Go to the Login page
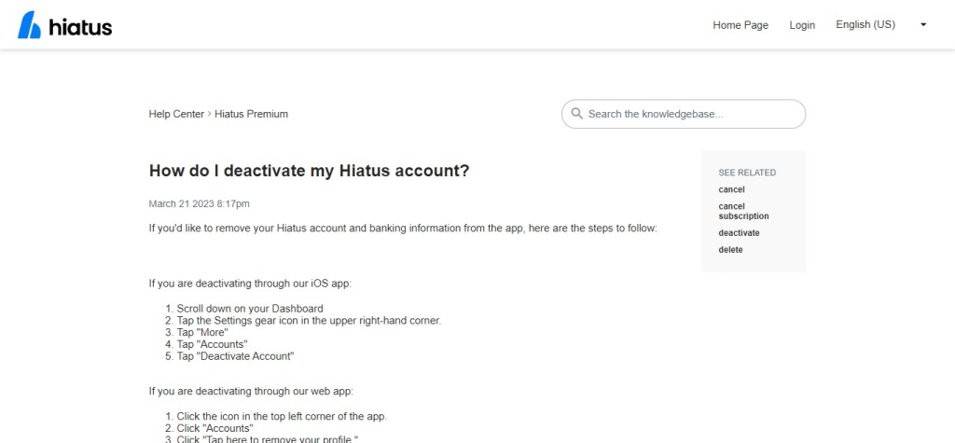The image size is (955, 443). coord(802,25)
